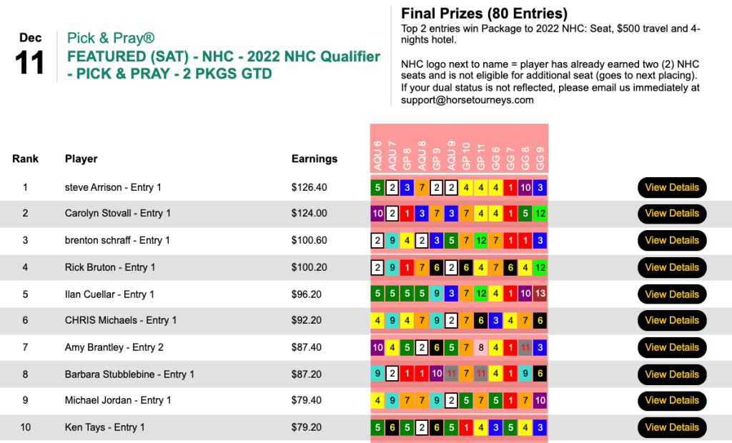Click the AQU 6 race column header
The image size is (732, 443).
377,155
